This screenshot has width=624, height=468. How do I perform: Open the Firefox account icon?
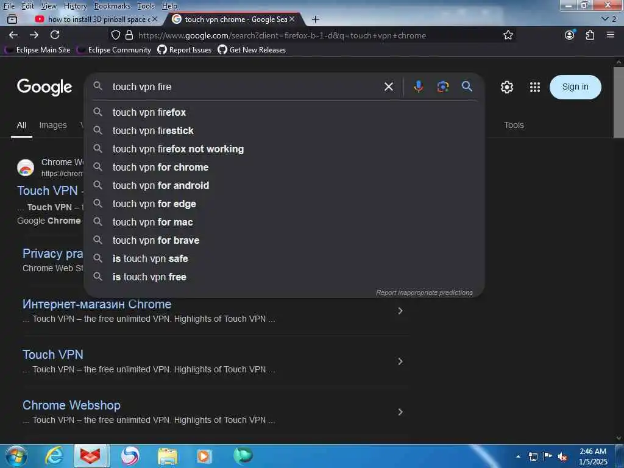click(570, 35)
